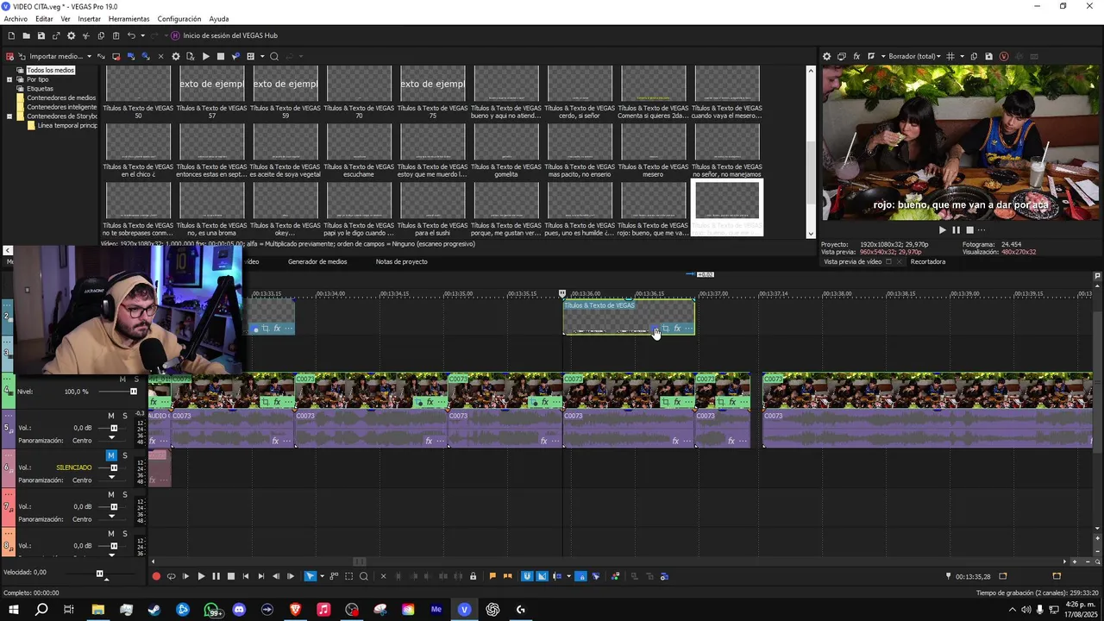This screenshot has width=1104, height=621.
Task: Open the Insertar menu
Action: coord(89,19)
